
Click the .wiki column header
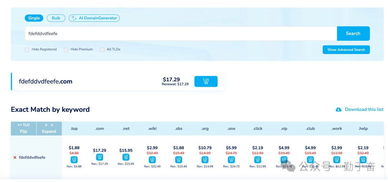152,129
